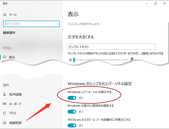Viewport: 169px width, 129px height.
Task: Maximize the 設定 window
Action: (156, 4)
